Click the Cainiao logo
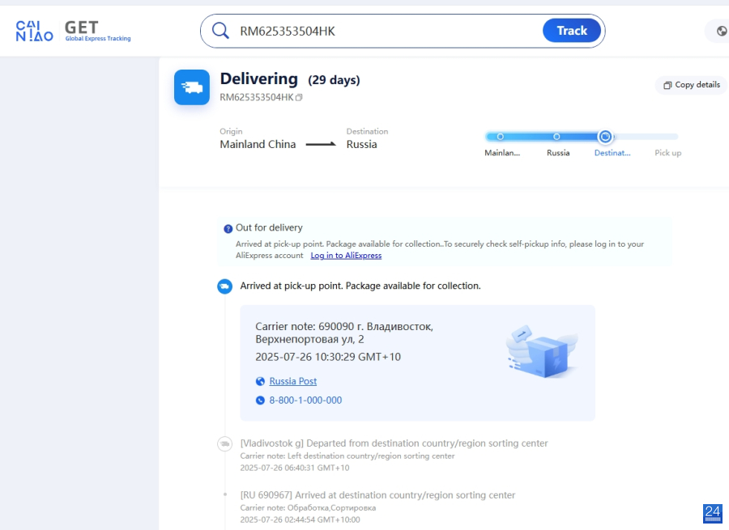Image resolution: width=729 pixels, height=530 pixels. coord(35,32)
